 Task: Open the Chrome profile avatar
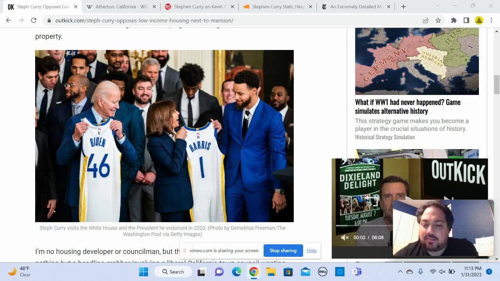479,20
